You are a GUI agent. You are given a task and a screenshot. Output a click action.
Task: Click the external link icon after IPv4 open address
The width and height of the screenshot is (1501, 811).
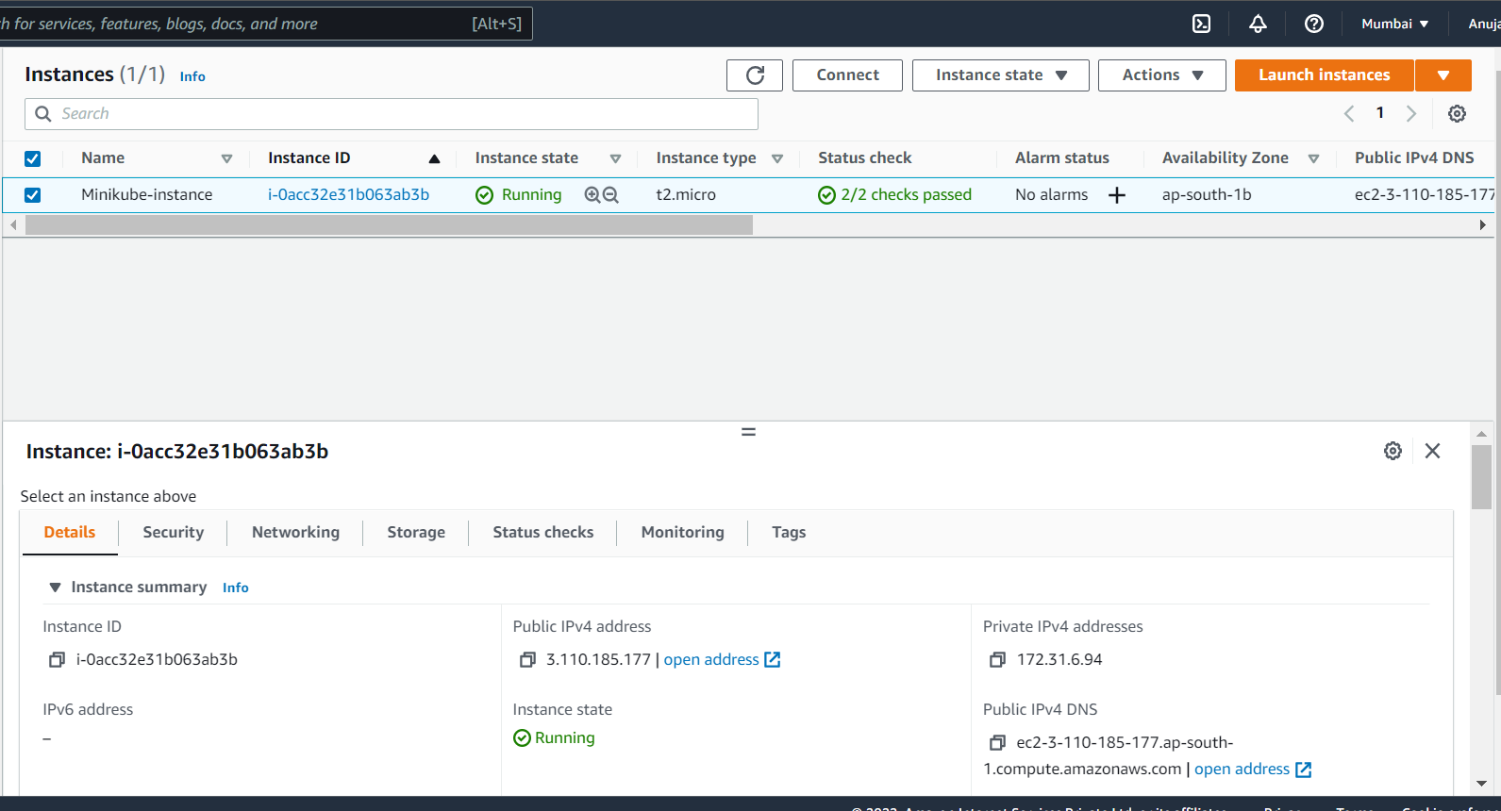click(x=773, y=660)
